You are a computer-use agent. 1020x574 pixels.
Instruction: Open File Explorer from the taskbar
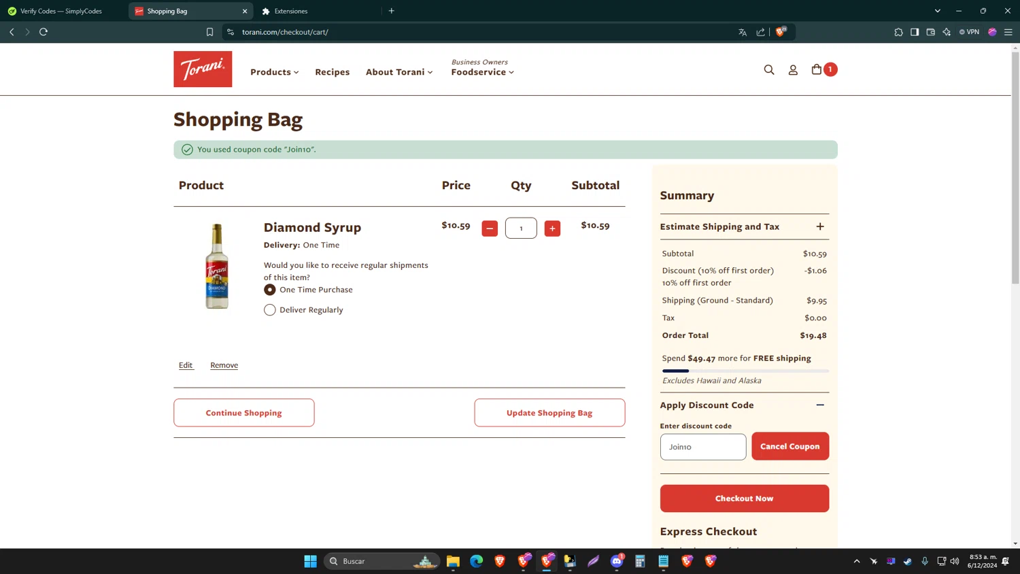(x=453, y=561)
